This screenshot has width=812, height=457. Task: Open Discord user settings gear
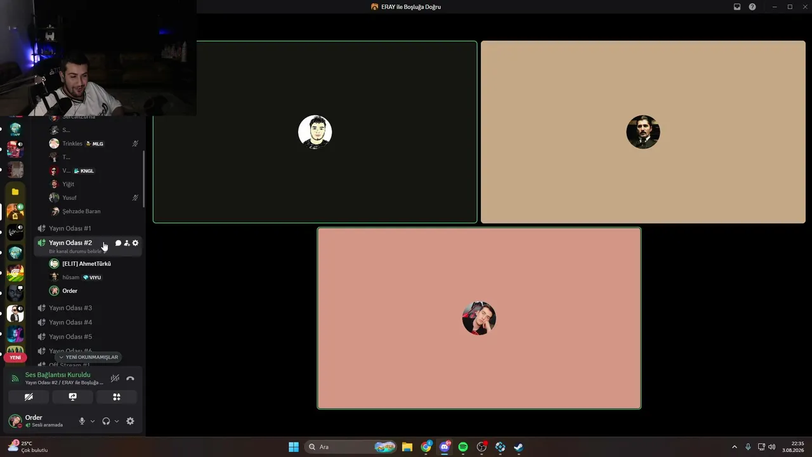click(x=130, y=421)
